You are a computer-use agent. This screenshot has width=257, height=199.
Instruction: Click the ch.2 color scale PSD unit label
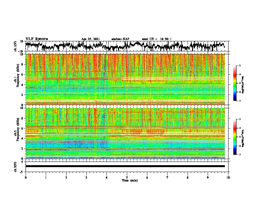243,138
